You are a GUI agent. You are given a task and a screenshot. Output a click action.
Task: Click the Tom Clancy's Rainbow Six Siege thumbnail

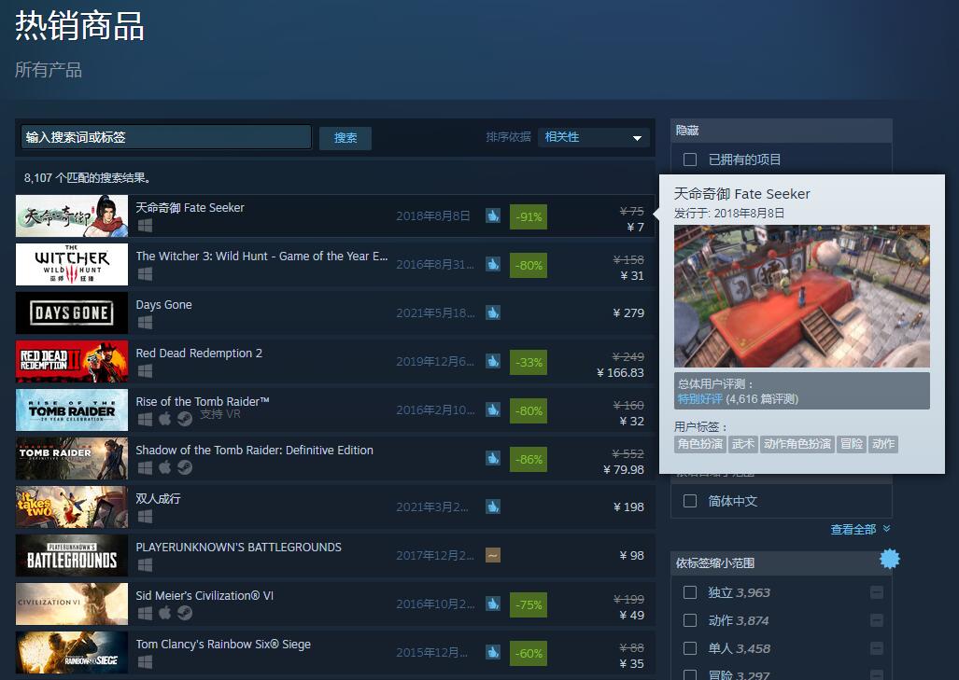point(72,652)
